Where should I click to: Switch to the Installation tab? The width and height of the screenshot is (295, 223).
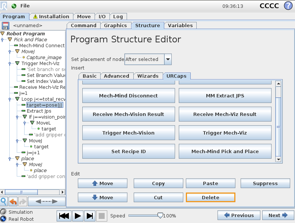click(51, 17)
